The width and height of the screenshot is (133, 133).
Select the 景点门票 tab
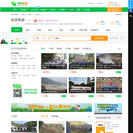pos(45,116)
